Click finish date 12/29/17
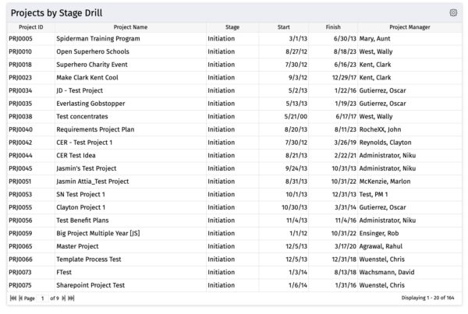This screenshot has height=314, width=468. [x=345, y=78]
